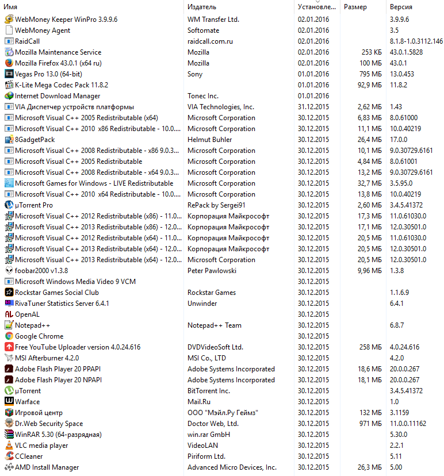Screen dimensions: 444x476
Task: Click the 132 МБ size value
Action: 370,413
